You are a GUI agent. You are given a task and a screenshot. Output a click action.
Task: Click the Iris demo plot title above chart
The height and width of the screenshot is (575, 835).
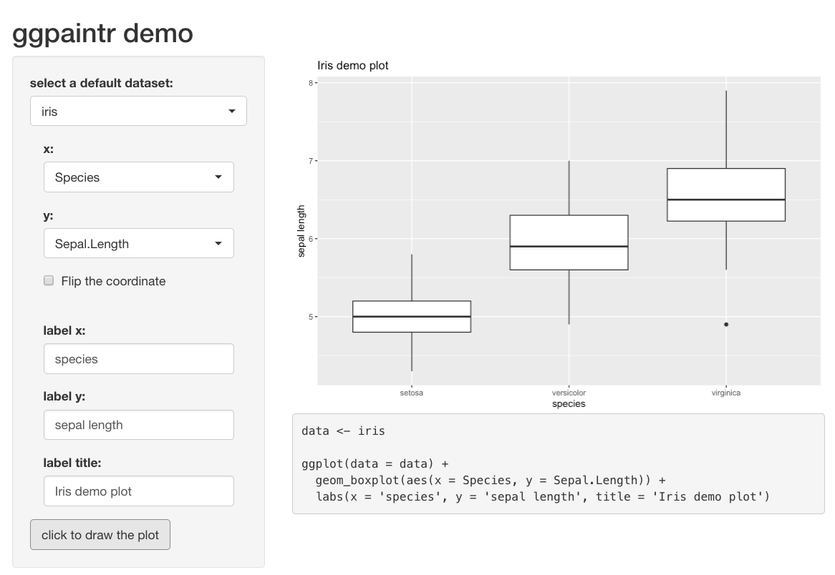(353, 66)
